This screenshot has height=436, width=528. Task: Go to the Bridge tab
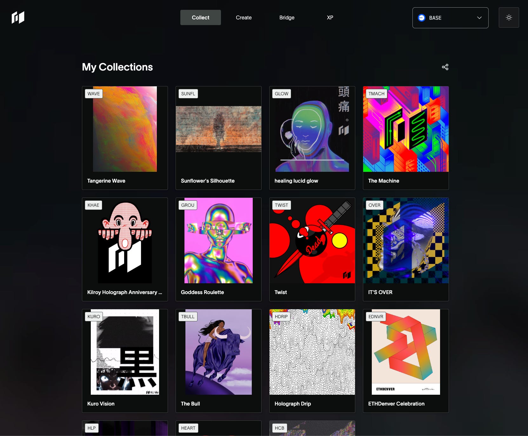tap(287, 17)
